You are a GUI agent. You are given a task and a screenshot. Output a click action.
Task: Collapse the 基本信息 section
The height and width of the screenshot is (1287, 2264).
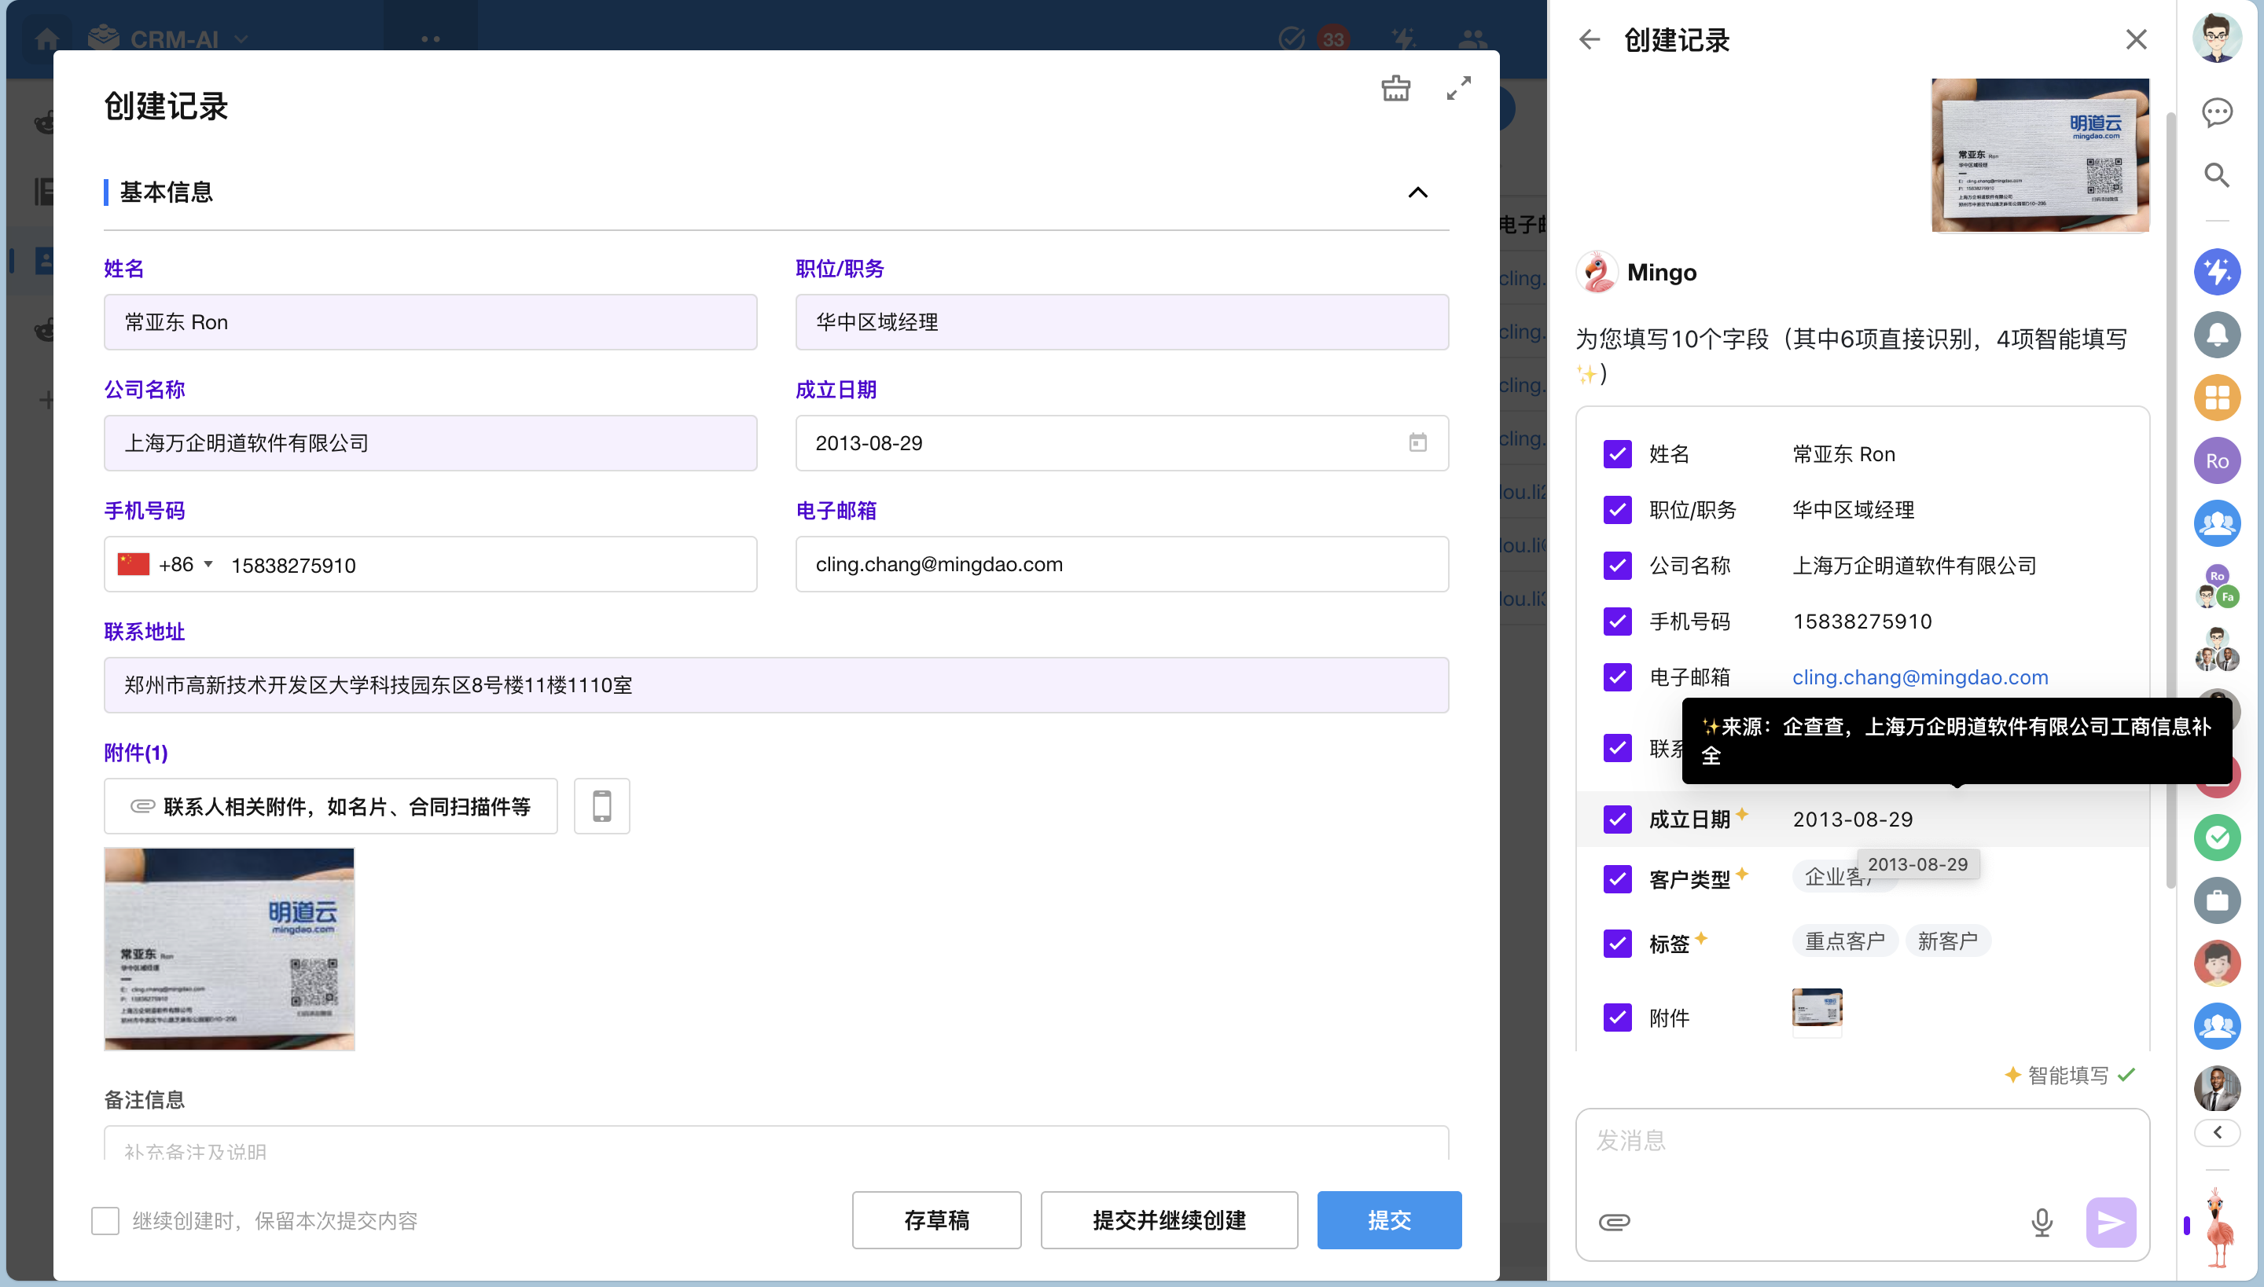[x=1417, y=192]
